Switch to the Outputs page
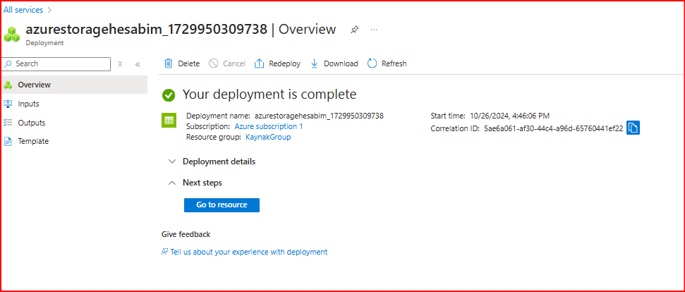The width and height of the screenshot is (685, 292). pos(31,123)
